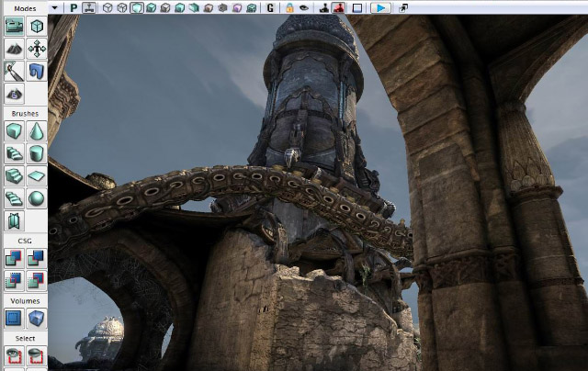Select the Cube brush builder
The width and height of the screenshot is (588, 371).
[x=15, y=131]
